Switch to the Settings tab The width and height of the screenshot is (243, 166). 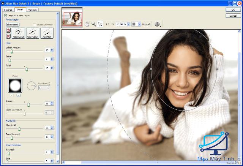pos(8,9)
